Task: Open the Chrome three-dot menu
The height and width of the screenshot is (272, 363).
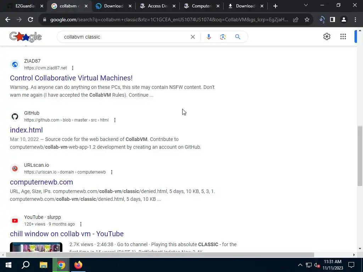Action: [x=355, y=20]
